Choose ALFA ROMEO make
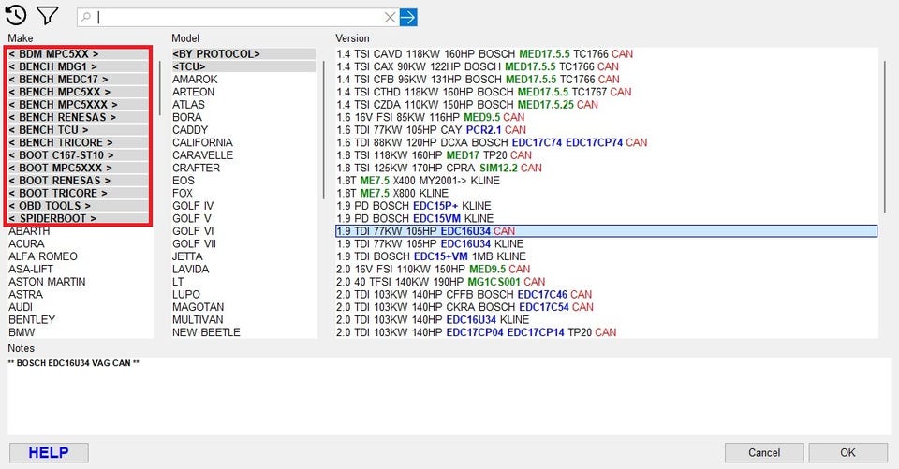This screenshot has width=899, height=469. tap(43, 256)
